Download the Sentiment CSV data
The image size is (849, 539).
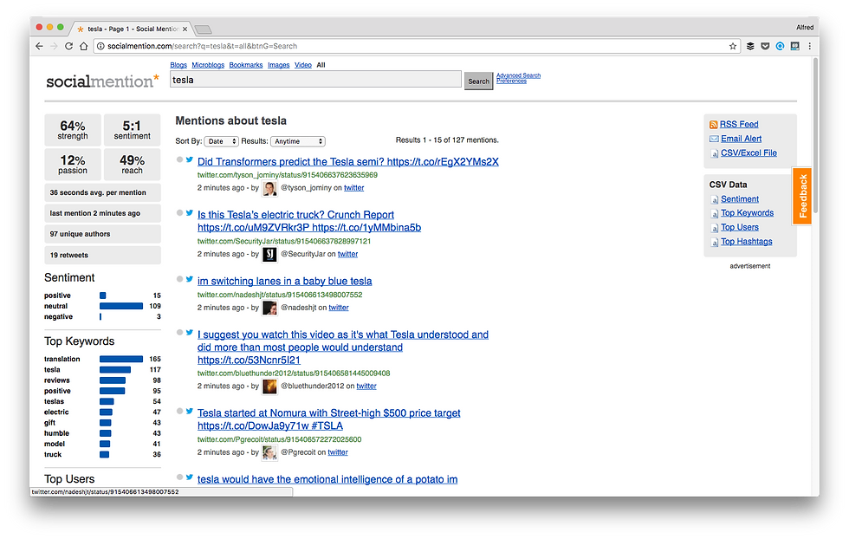click(740, 199)
